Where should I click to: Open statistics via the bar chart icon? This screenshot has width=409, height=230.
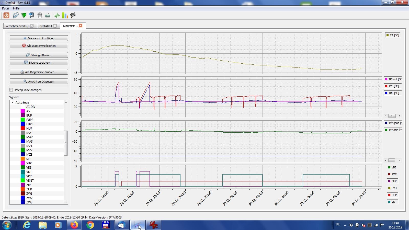(65, 15)
